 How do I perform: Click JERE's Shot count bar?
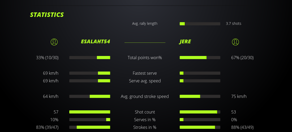pyautogui.click(x=200, y=112)
